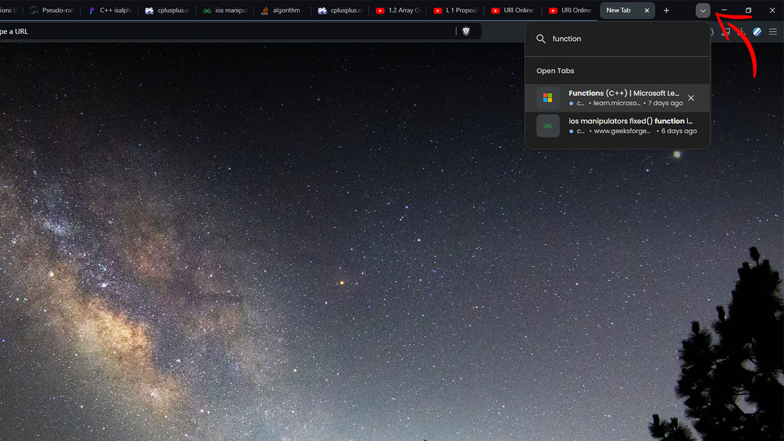Click GeeksforGeeks logo beside ios manipulators result
The width and height of the screenshot is (784, 441).
548,126
